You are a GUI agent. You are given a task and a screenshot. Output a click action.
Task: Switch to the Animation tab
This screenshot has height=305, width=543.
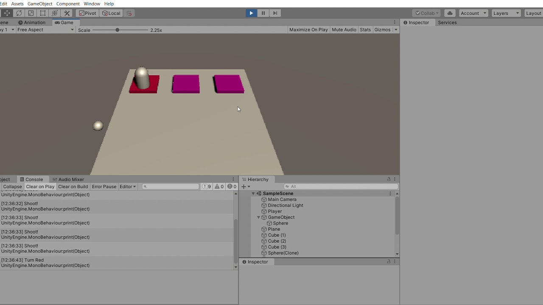pos(32,22)
